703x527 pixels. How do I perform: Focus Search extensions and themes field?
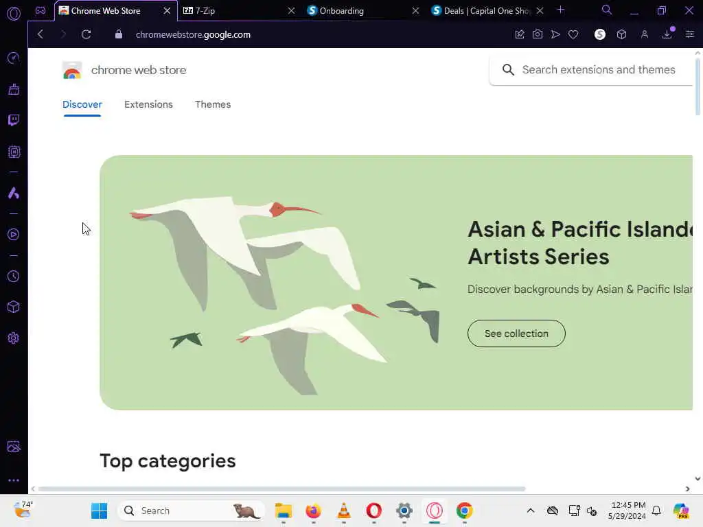point(592,70)
